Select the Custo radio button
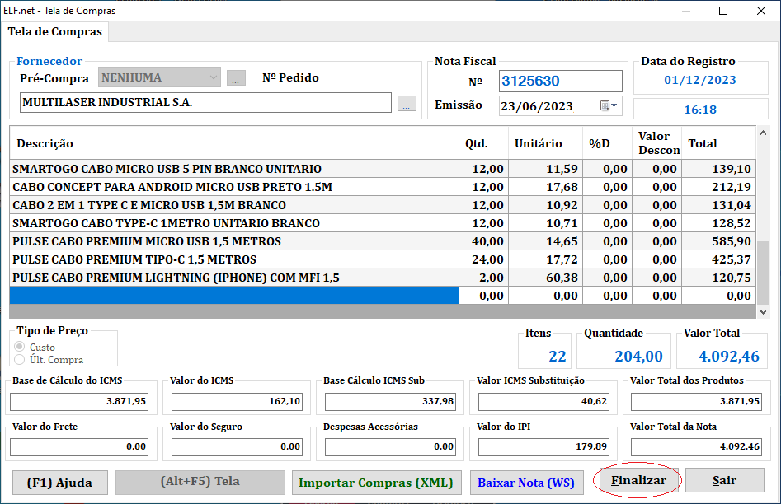 (20, 346)
